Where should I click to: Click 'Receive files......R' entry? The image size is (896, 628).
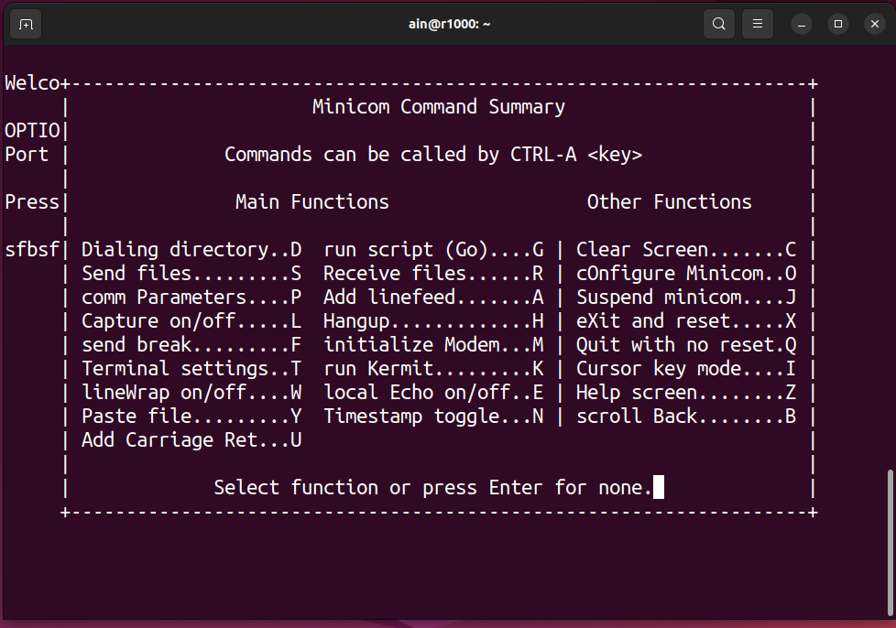click(x=433, y=274)
